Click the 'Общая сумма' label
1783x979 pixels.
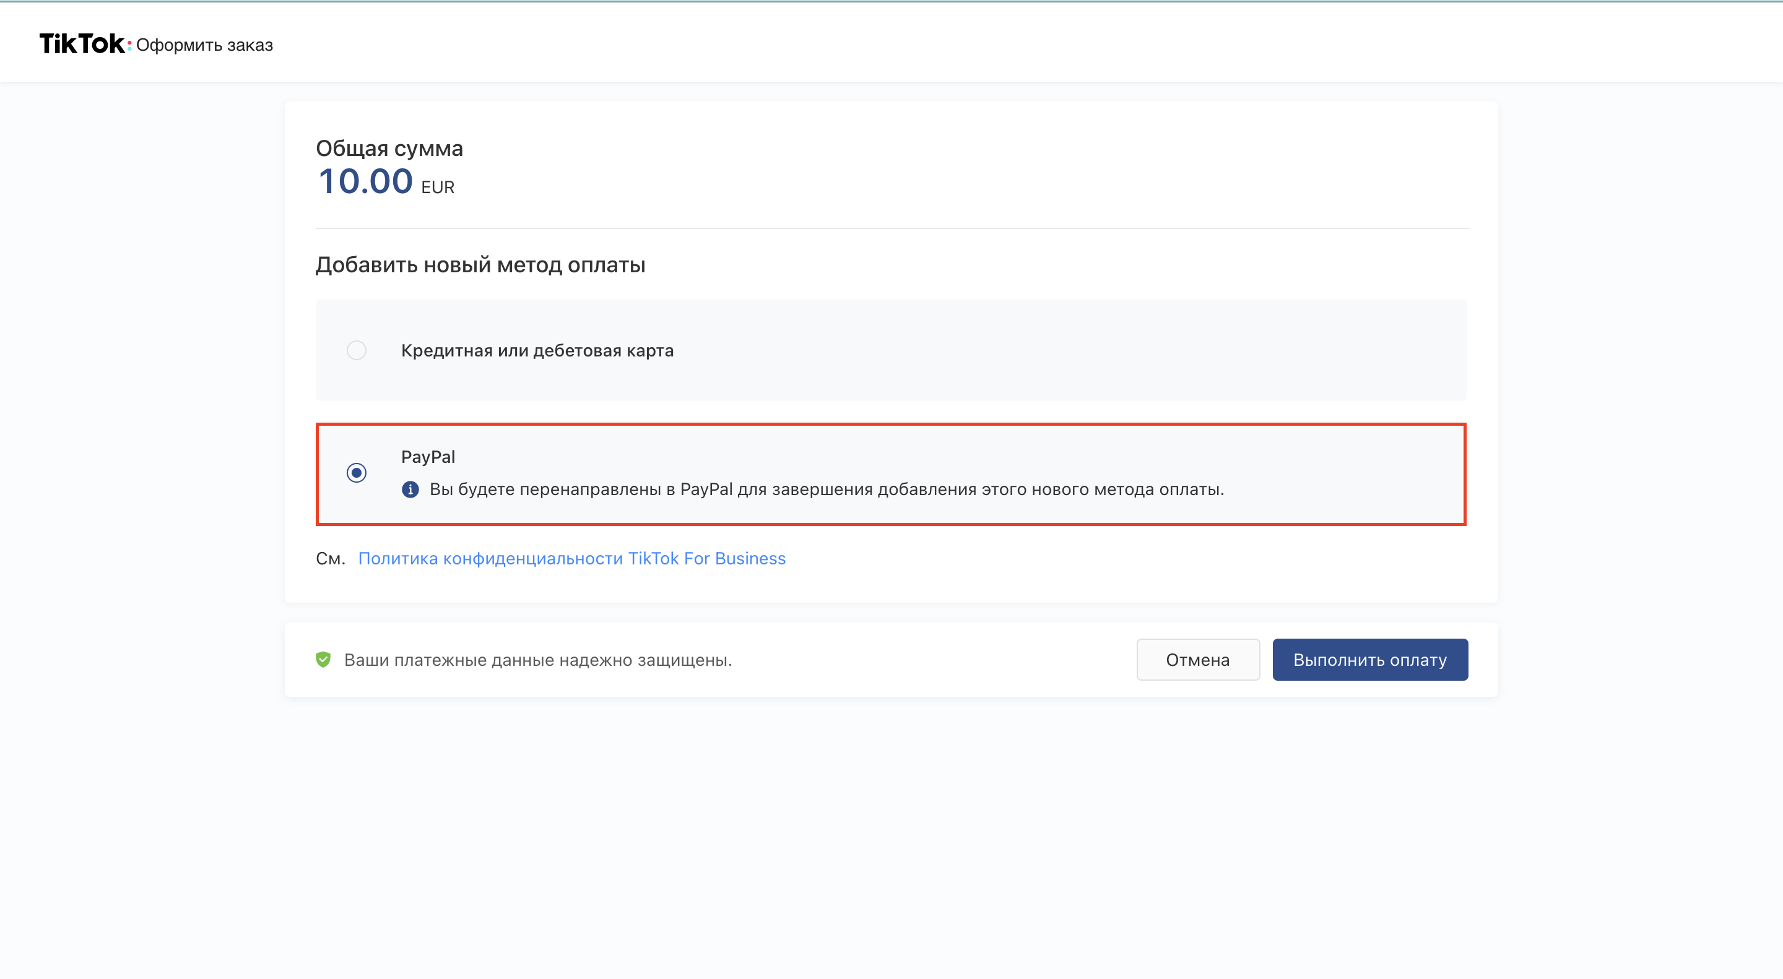(389, 148)
